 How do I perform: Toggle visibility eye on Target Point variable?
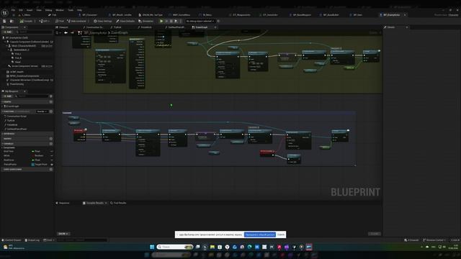[52, 165]
